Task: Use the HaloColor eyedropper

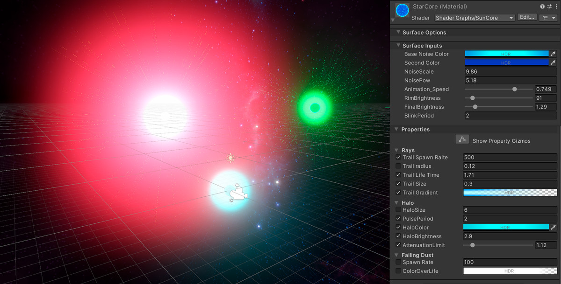Action: pos(554,228)
